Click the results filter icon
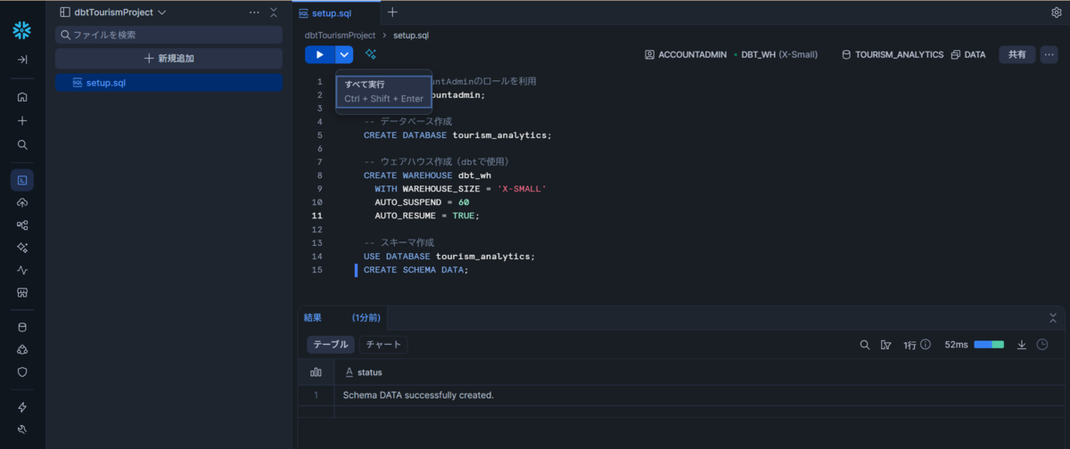1070x449 pixels. (885, 345)
